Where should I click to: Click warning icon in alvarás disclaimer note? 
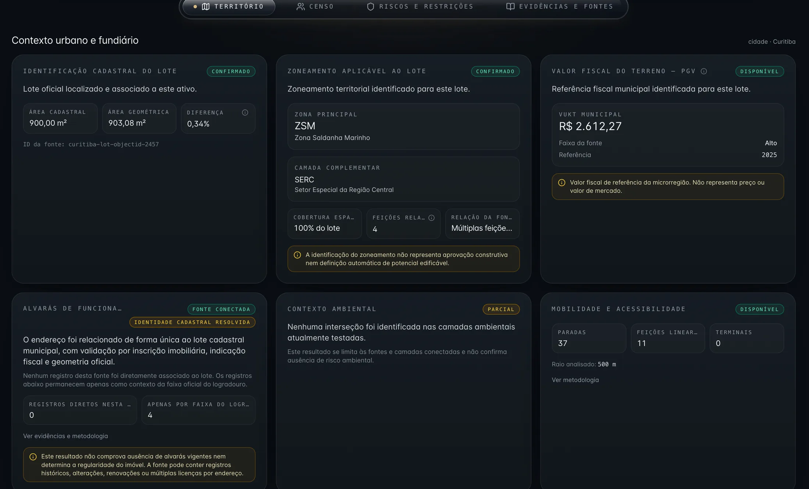pyautogui.click(x=33, y=457)
